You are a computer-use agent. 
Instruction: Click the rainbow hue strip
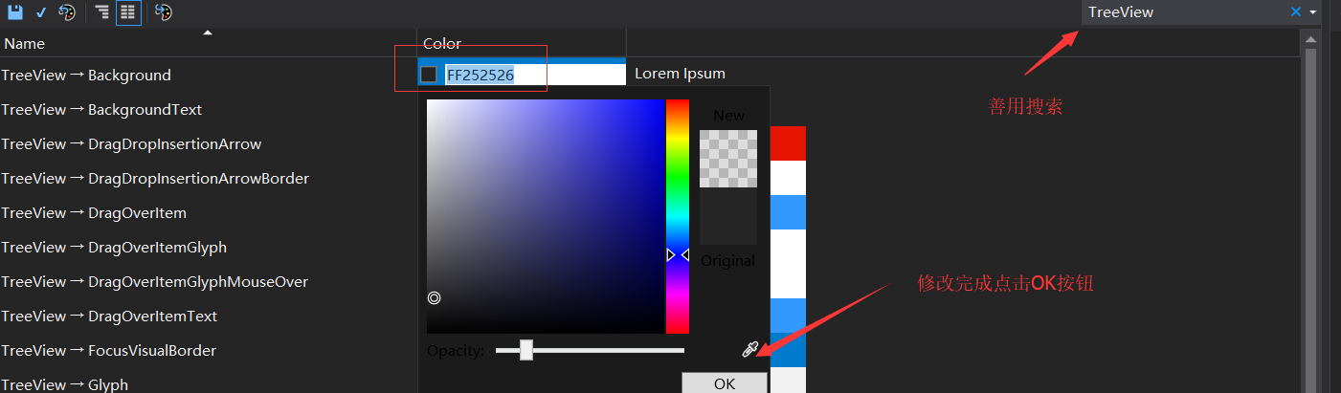678,216
